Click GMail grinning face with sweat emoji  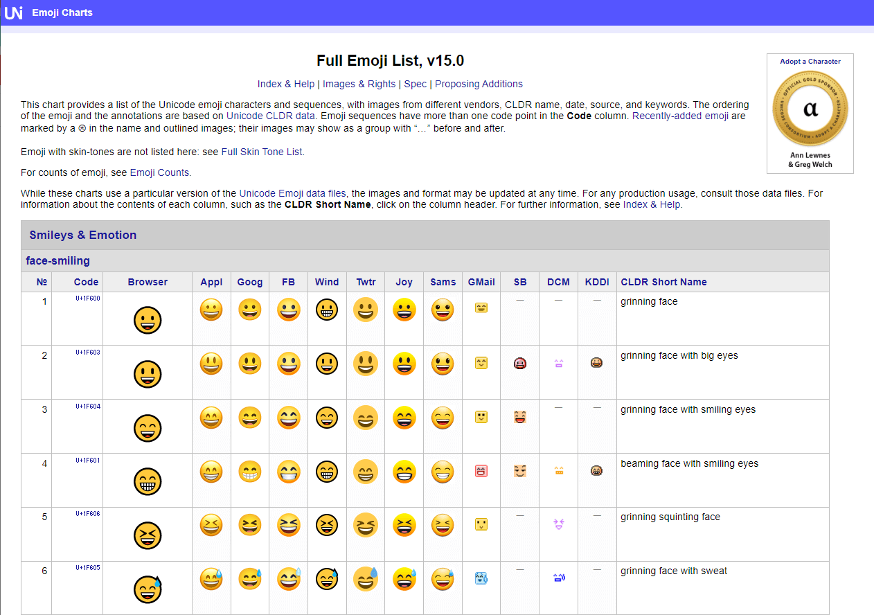click(481, 578)
